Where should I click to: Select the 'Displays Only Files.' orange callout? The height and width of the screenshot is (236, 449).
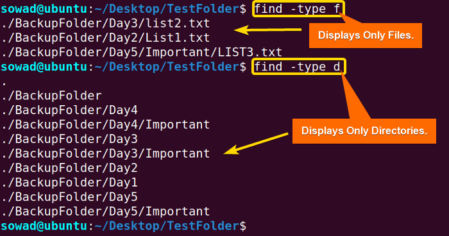366,35
